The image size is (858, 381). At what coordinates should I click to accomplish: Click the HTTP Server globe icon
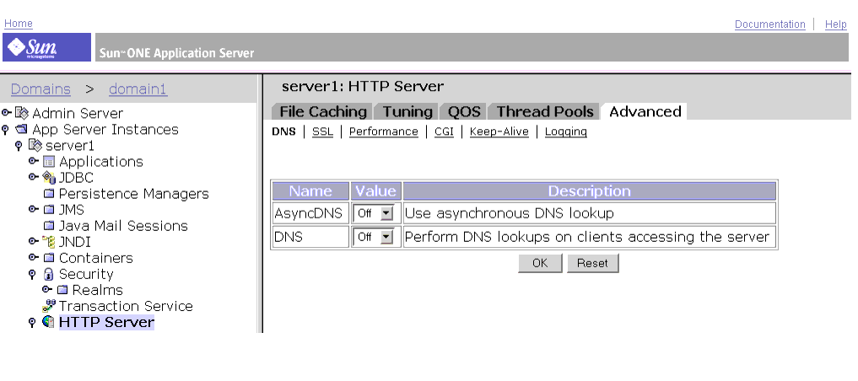pos(49,322)
